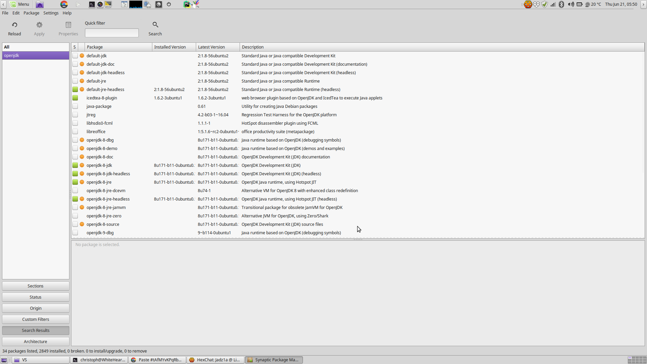Sort by Installed Version column header
Viewport: 647px width, 364px height.
click(174, 47)
